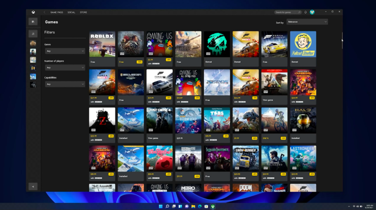Expand the Capabilities filter dropdown
This screenshot has height=210, width=376.
(65, 84)
